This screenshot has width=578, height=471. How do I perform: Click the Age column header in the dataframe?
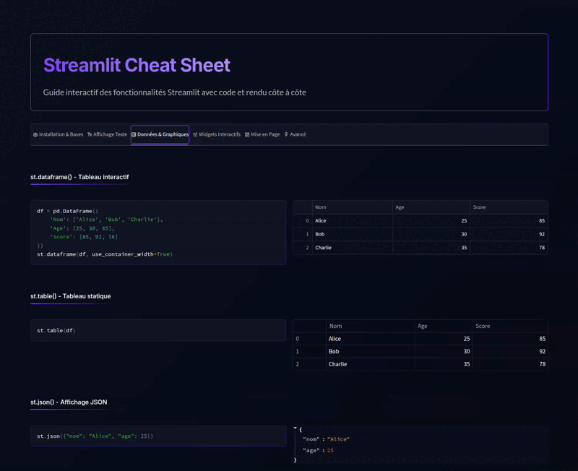coord(400,207)
